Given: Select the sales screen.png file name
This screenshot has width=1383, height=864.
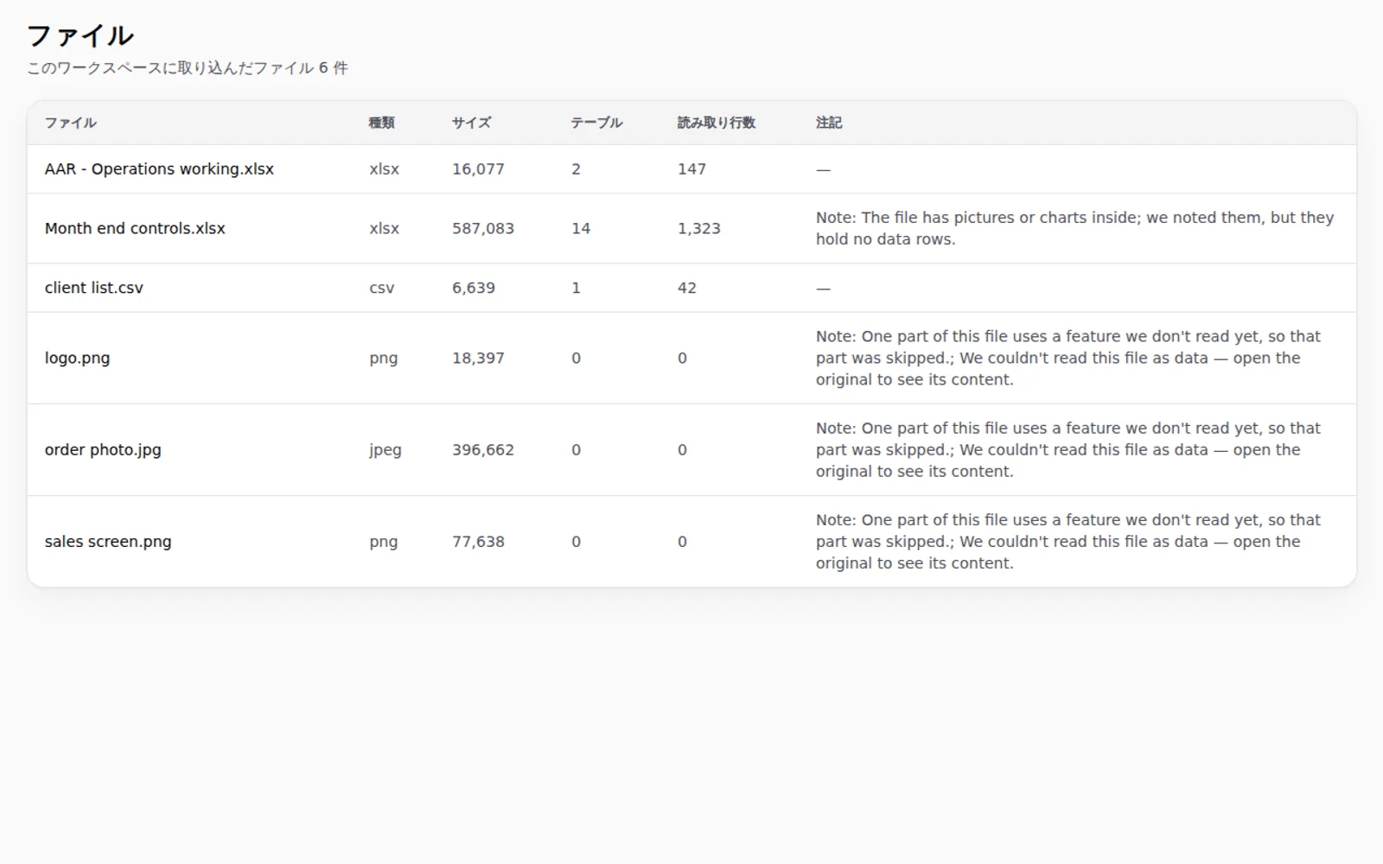Looking at the screenshot, I should coord(108,542).
